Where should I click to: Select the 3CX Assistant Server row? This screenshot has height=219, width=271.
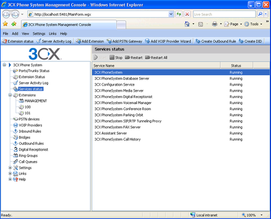click(x=181, y=133)
